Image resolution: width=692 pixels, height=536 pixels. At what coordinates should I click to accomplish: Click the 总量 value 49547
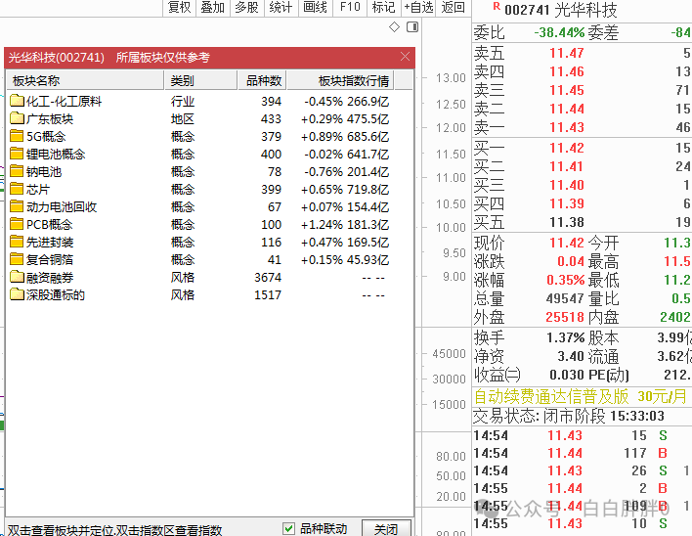pos(565,298)
